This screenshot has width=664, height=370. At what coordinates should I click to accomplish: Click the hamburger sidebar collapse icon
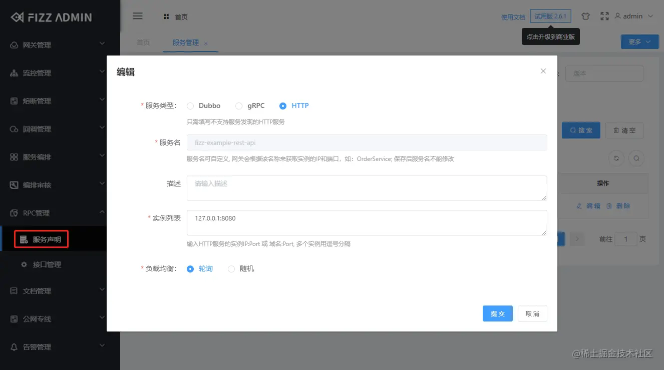(138, 15)
